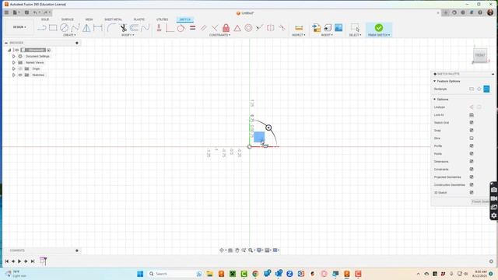Toggle the Profile checkbox
The image size is (498, 280).
click(x=472, y=145)
